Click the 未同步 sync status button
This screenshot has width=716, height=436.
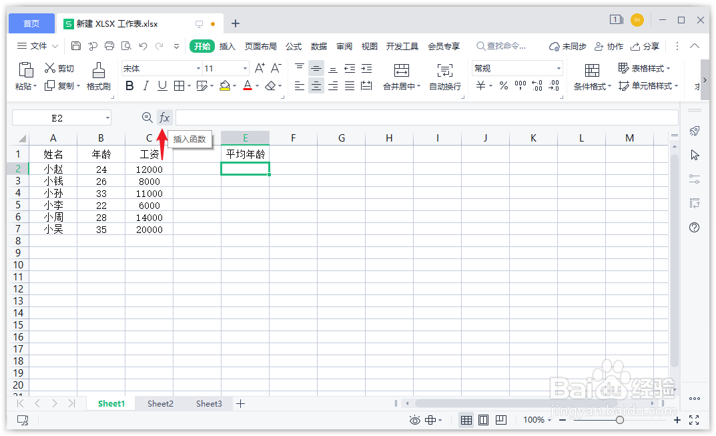coord(568,46)
